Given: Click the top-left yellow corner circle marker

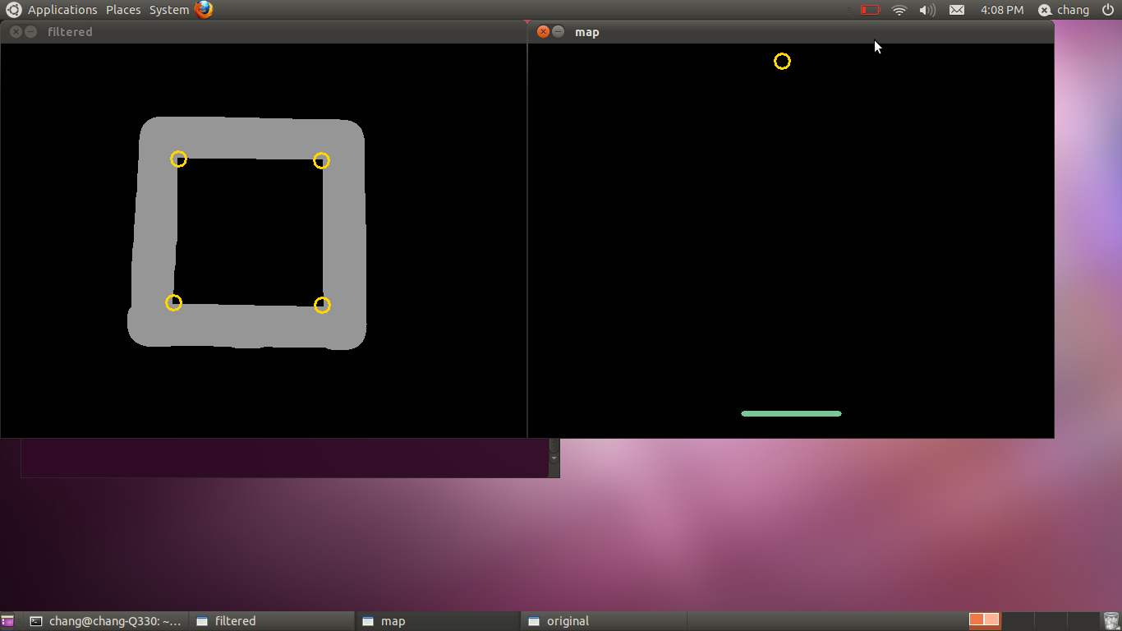Looking at the screenshot, I should click(x=178, y=159).
